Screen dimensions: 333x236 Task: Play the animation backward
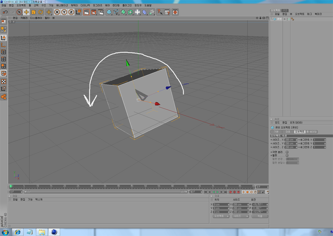click(214, 192)
